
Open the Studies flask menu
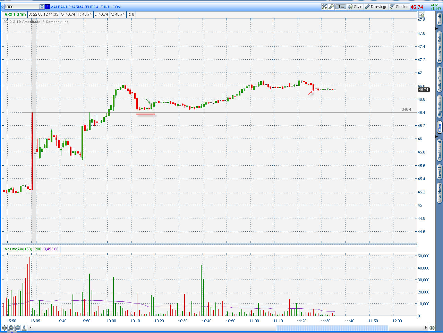(399, 7)
